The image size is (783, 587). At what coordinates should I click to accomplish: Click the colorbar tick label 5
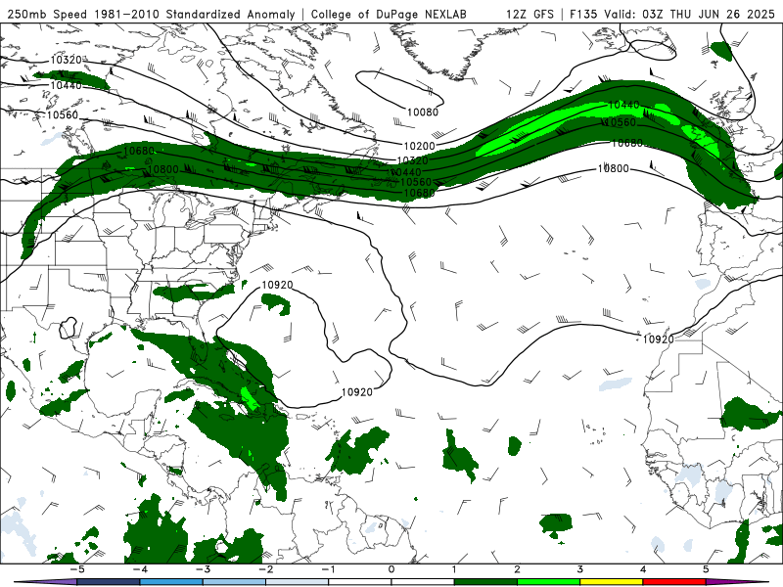[706, 569]
